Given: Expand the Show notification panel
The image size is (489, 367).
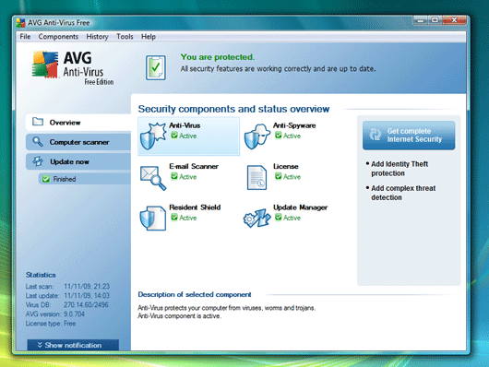Looking at the screenshot, I should [x=73, y=345].
